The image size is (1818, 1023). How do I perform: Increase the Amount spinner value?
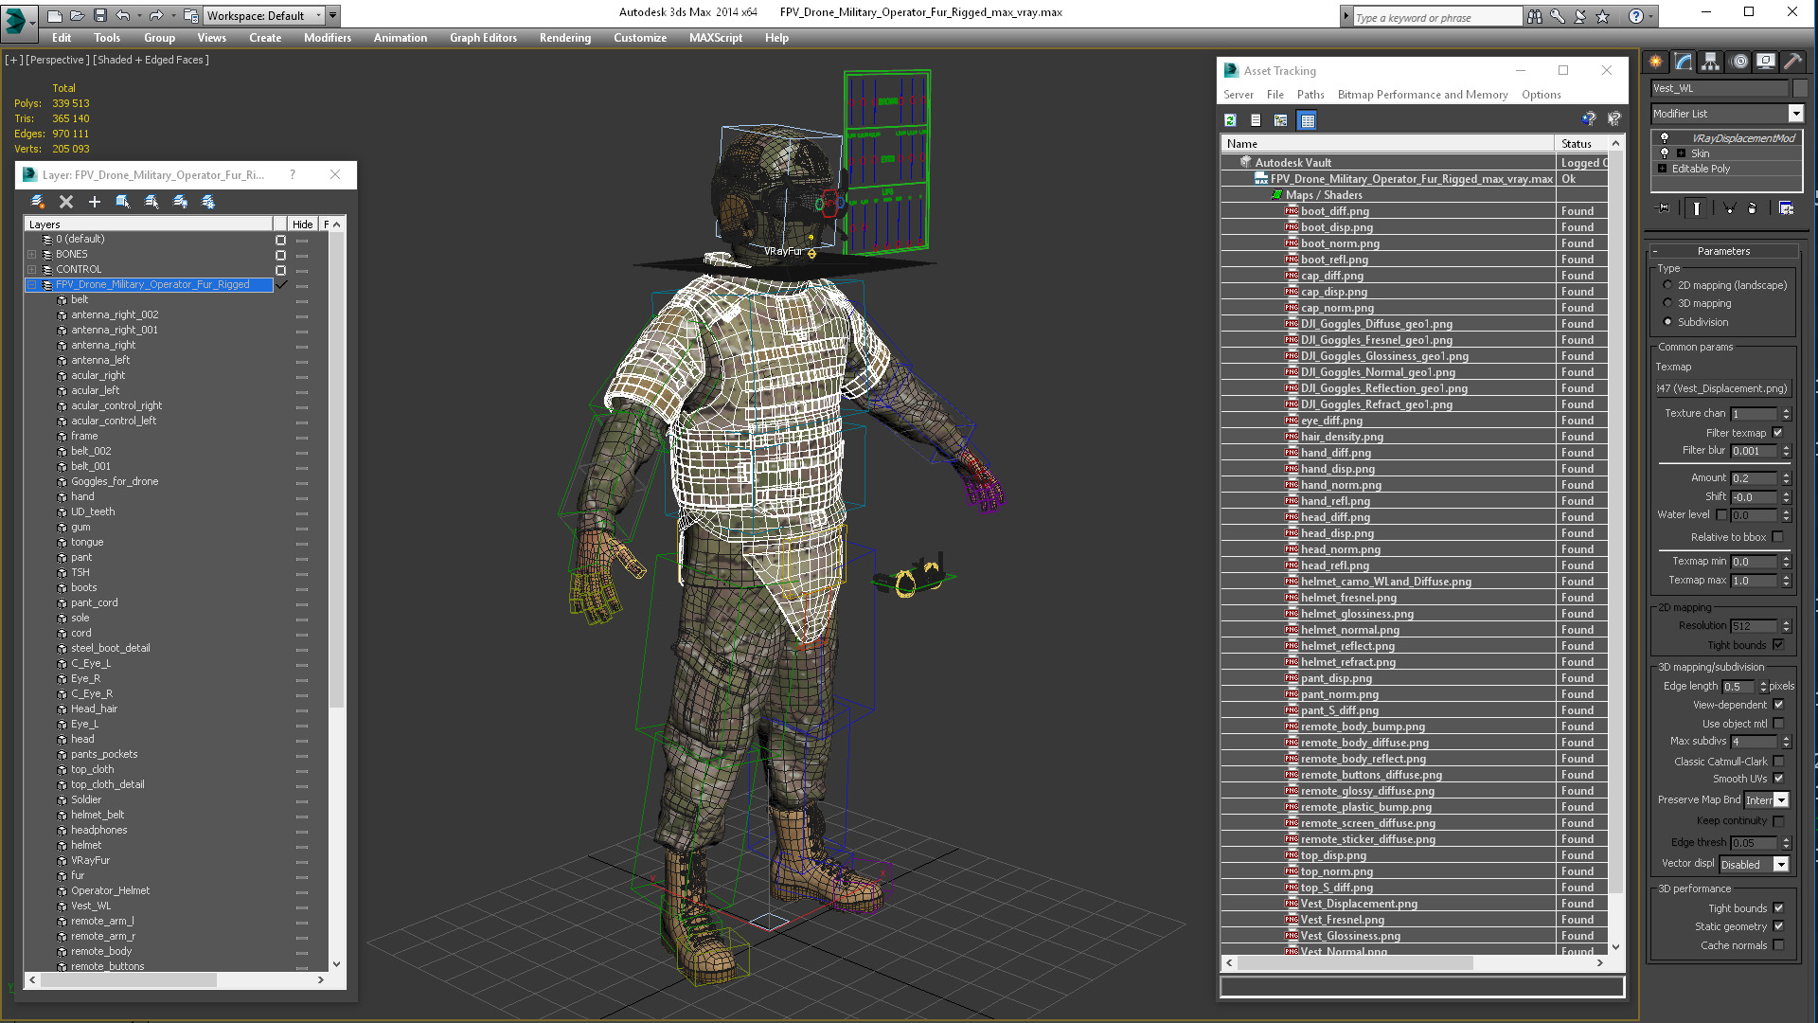tap(1786, 475)
